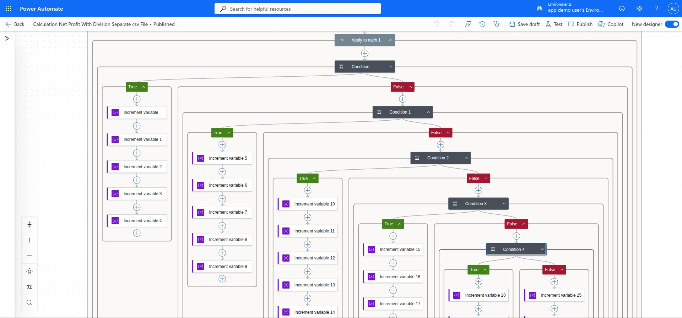
Task: Select the Increment variable 16 card
Action: pyautogui.click(x=393, y=277)
